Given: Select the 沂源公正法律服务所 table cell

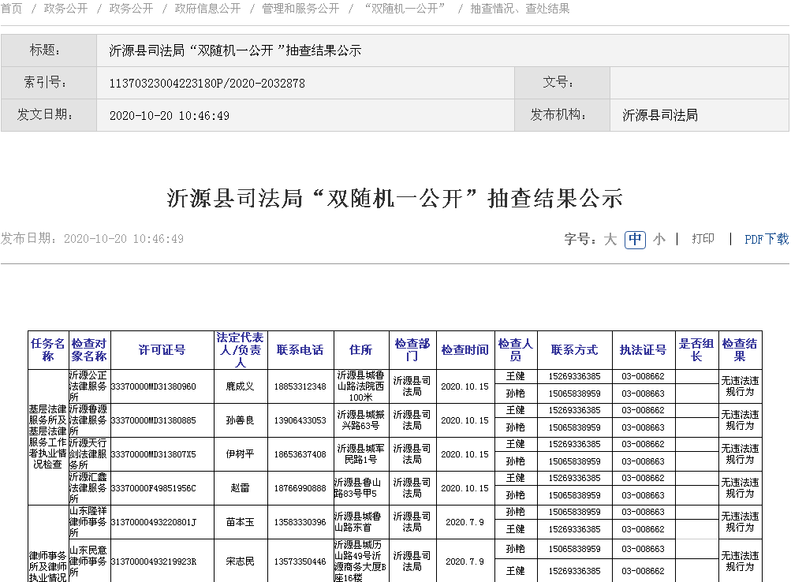Looking at the screenshot, I should [88, 386].
